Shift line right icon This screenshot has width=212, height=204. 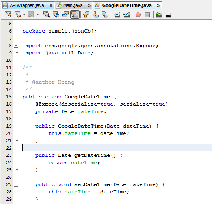[x=126, y=15]
